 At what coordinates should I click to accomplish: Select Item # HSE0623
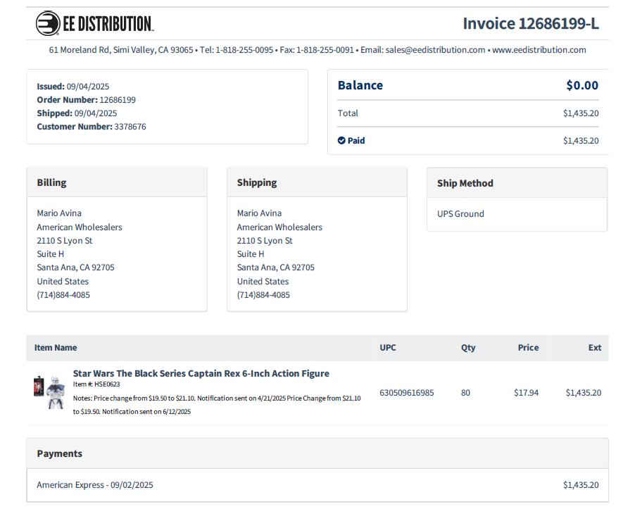(x=96, y=384)
